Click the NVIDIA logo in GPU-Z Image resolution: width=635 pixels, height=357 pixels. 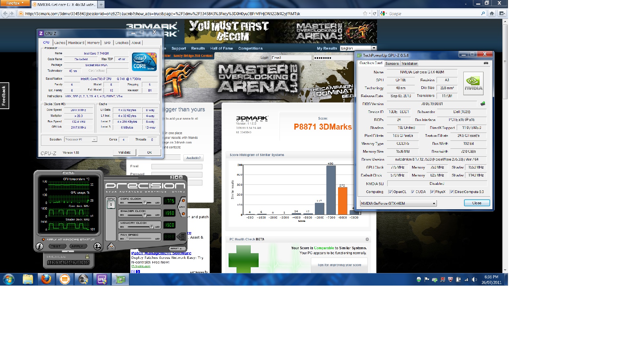pyautogui.click(x=473, y=84)
